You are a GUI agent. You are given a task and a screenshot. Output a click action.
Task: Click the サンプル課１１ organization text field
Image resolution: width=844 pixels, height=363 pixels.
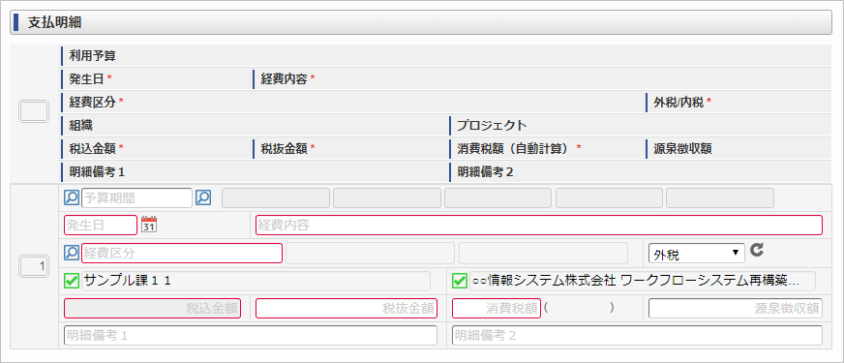pos(256,281)
